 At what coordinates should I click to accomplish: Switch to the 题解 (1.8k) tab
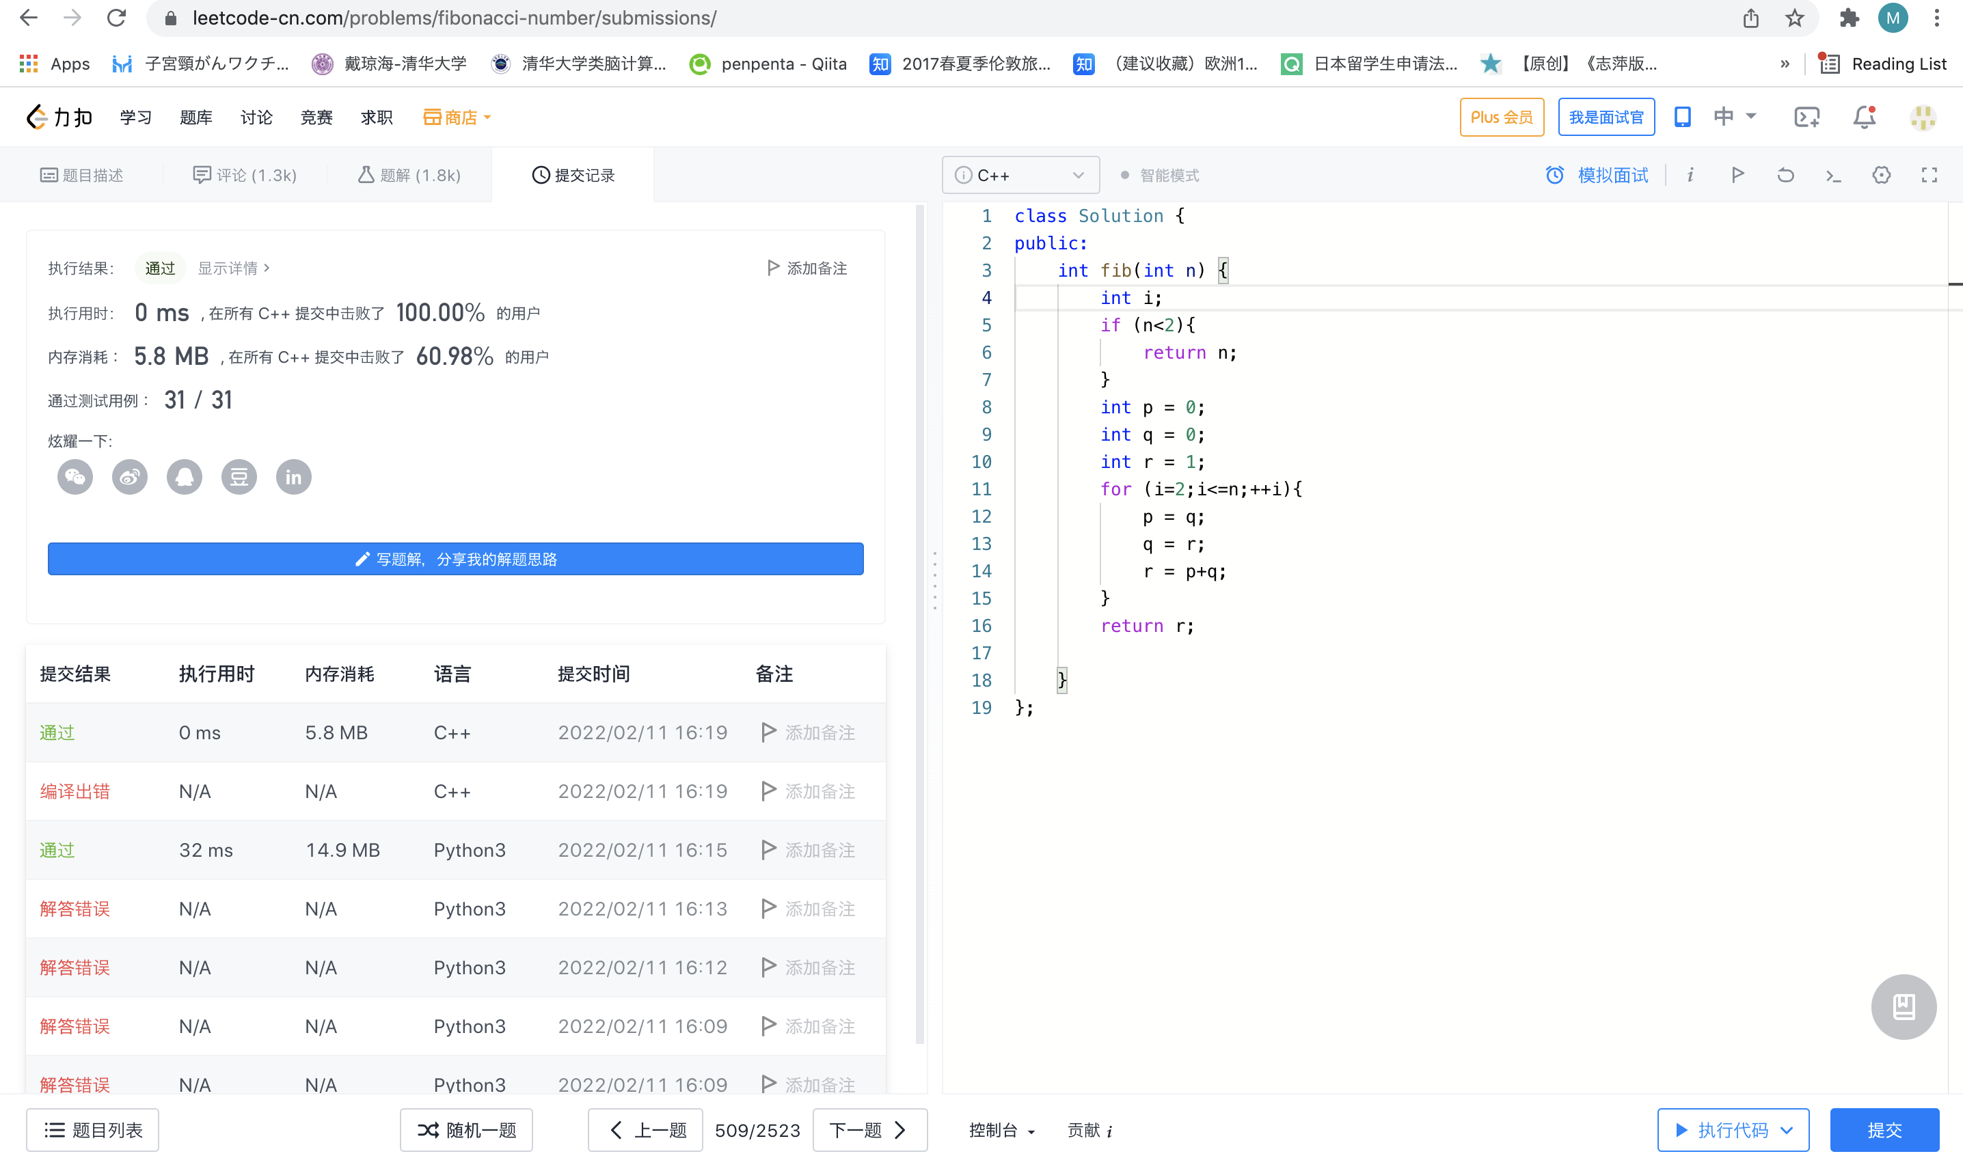(409, 176)
